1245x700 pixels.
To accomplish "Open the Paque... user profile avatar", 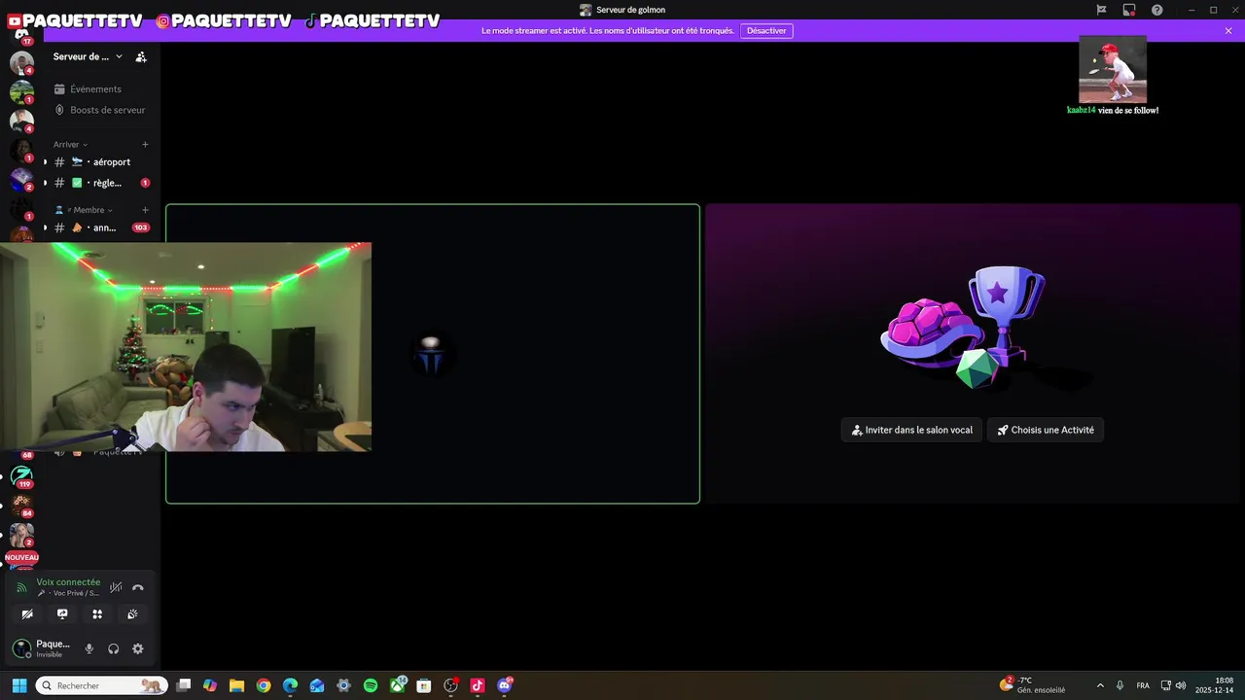I will coord(21,648).
